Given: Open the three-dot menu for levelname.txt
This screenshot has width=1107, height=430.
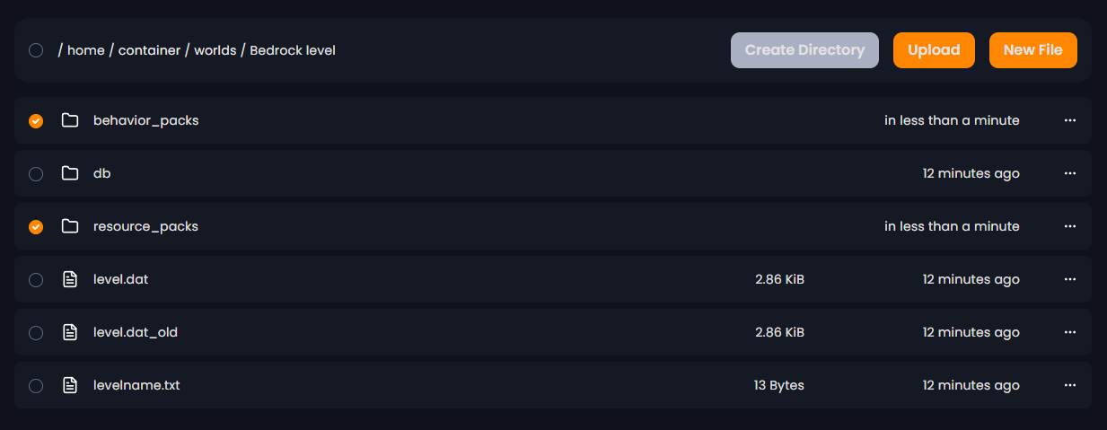Looking at the screenshot, I should pos(1069,385).
